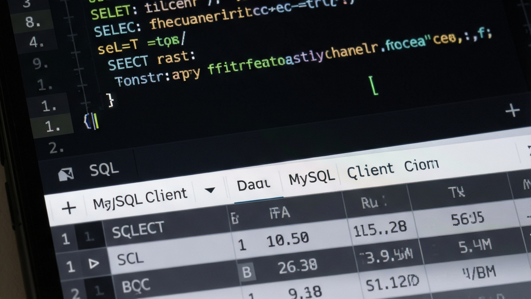
Task: Click row number 2 beside the BQC row
Action: [x=75, y=293]
